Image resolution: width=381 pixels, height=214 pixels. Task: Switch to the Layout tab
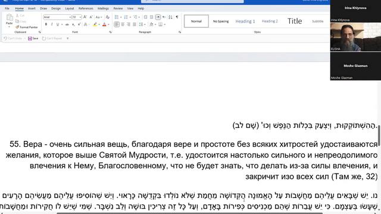coord(70,8)
